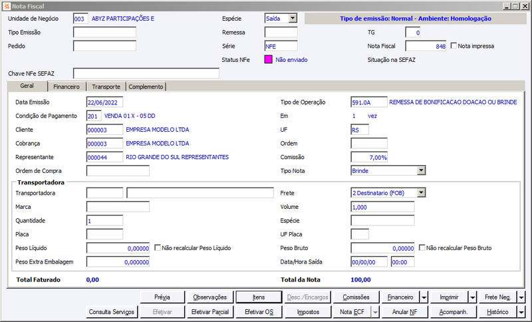Viewport: 532px width, 322px height.
Task: Click the Frete Neg. button
Action: click(x=497, y=297)
